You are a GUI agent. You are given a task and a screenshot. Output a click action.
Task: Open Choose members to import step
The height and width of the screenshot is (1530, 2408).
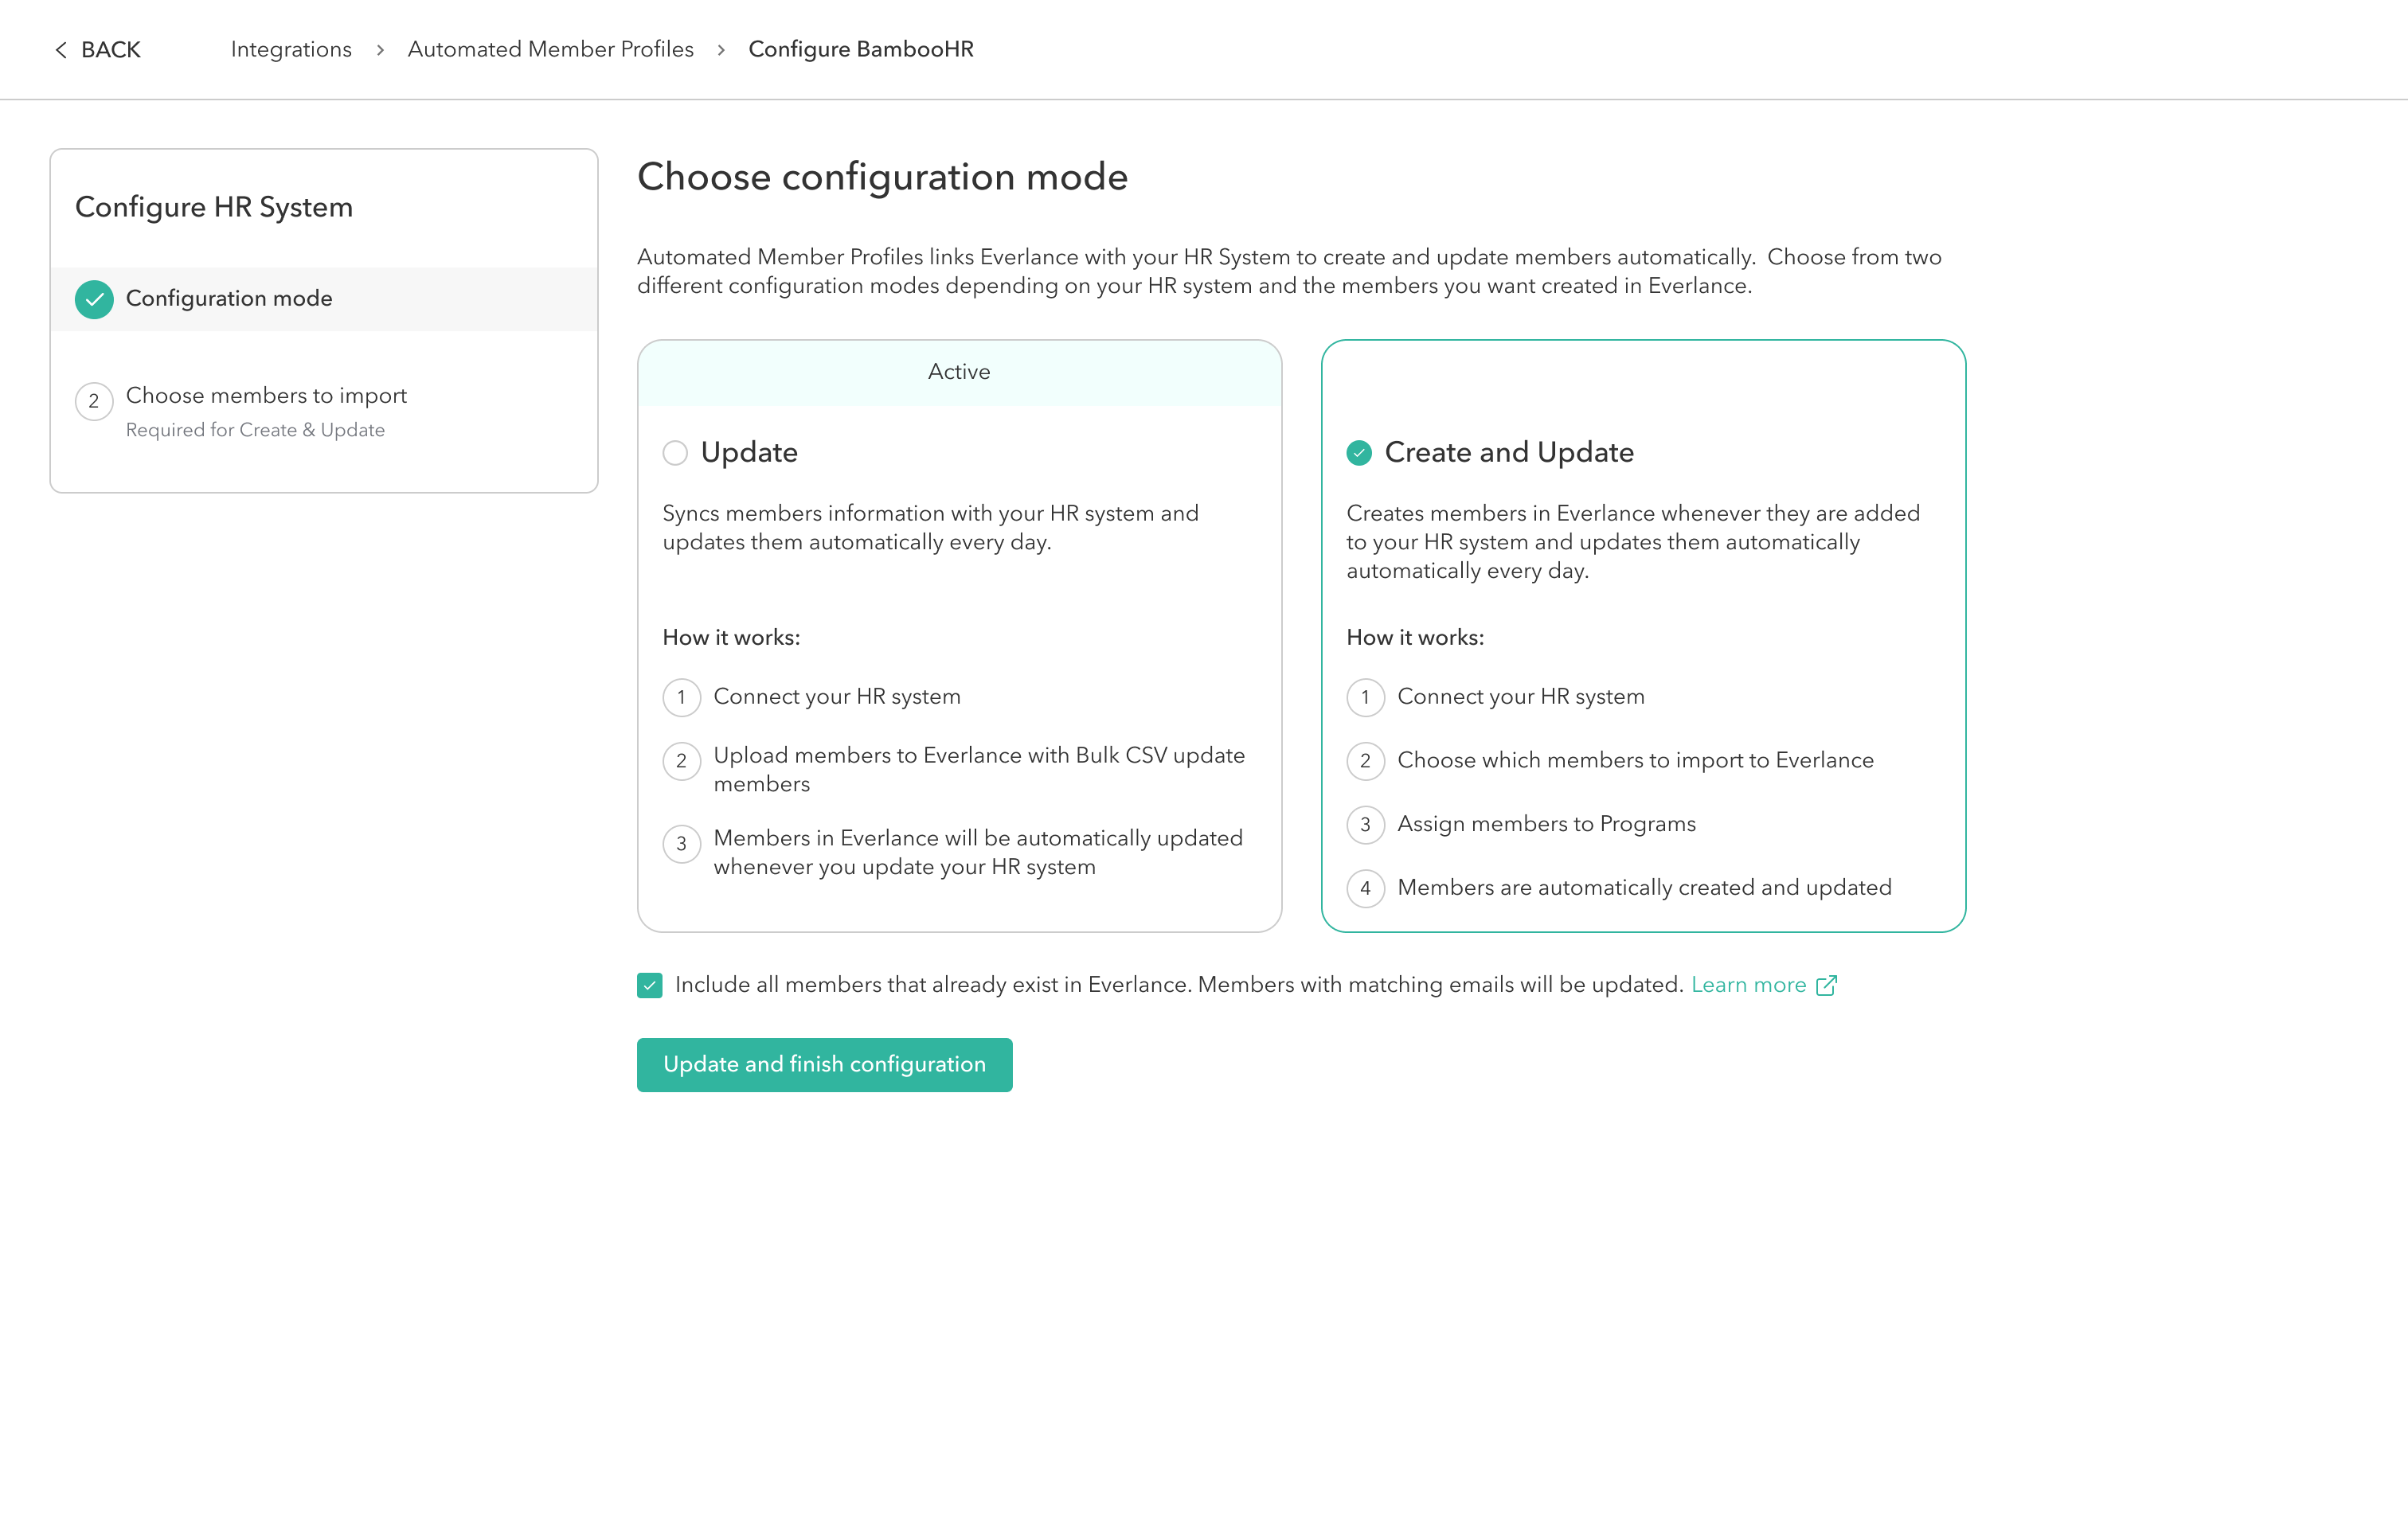click(x=266, y=396)
